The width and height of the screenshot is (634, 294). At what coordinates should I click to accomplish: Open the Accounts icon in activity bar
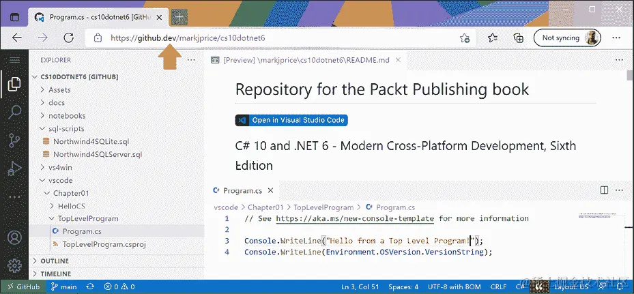(x=14, y=238)
